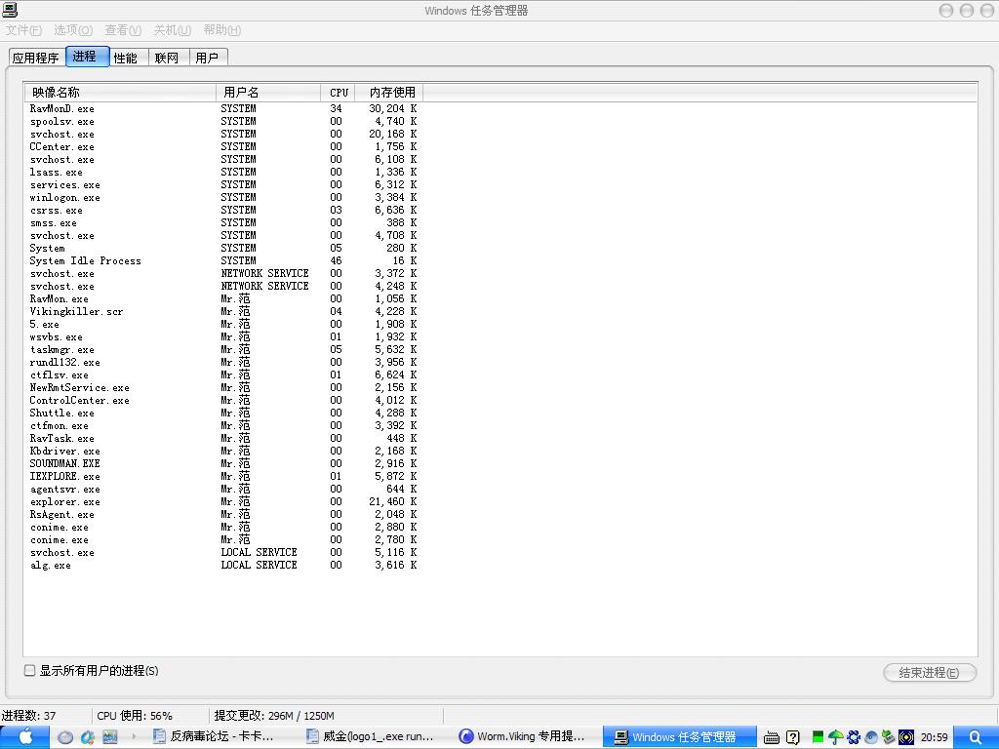Screen dimensions: 999x749
Task: Select the smss.exe process
Action: 223,223
